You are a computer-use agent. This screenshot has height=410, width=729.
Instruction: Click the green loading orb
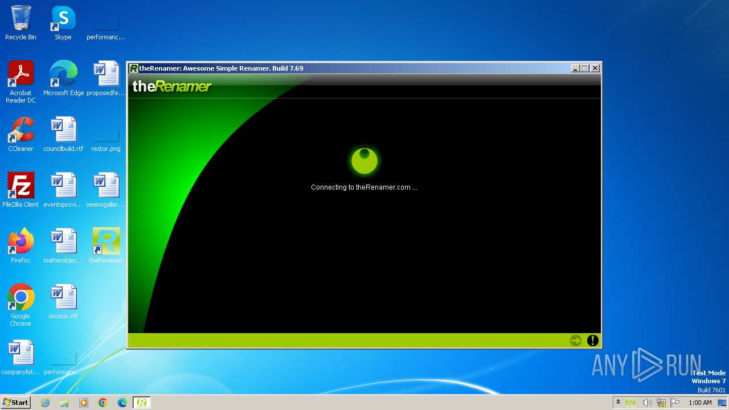pos(364,161)
